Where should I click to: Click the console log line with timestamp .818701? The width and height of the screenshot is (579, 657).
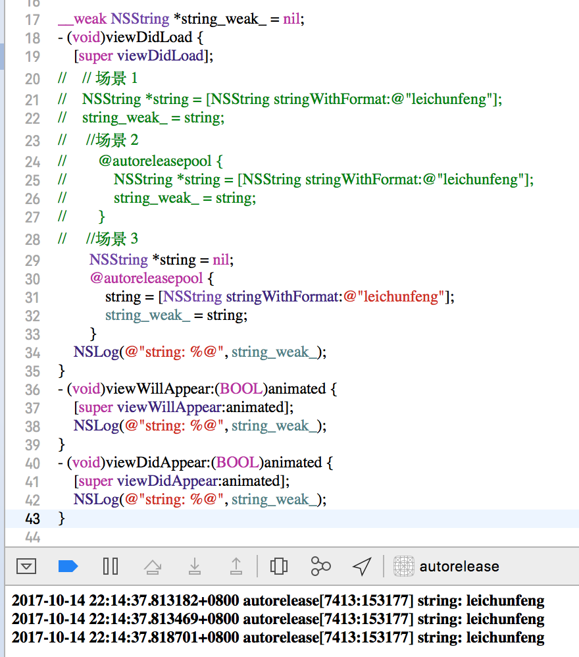pyautogui.click(x=278, y=637)
